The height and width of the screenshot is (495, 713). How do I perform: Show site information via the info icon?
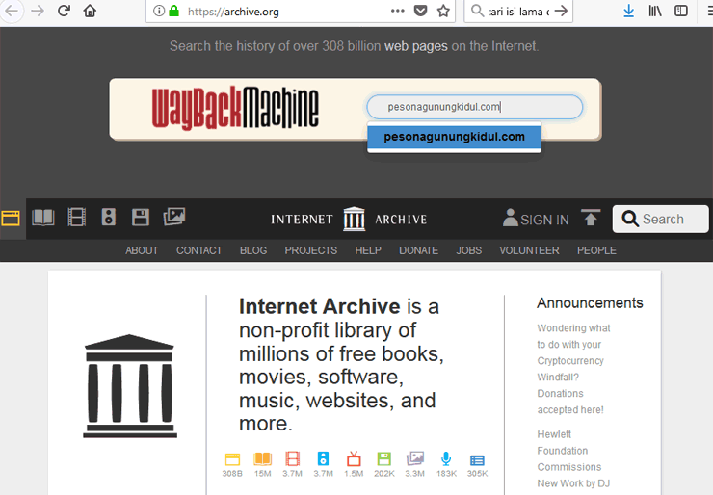click(x=159, y=11)
